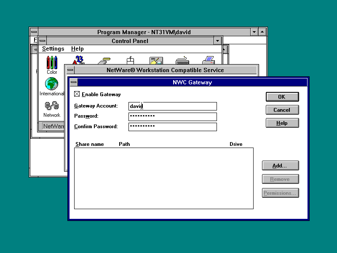This screenshot has width=337, height=253.
Task: Open the Printers icon in Control Panel
Action: click(x=209, y=60)
